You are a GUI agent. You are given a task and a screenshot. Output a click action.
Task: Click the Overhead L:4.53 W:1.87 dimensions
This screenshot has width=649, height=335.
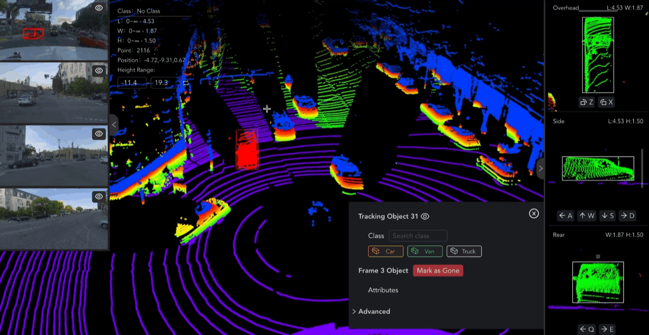pos(625,8)
